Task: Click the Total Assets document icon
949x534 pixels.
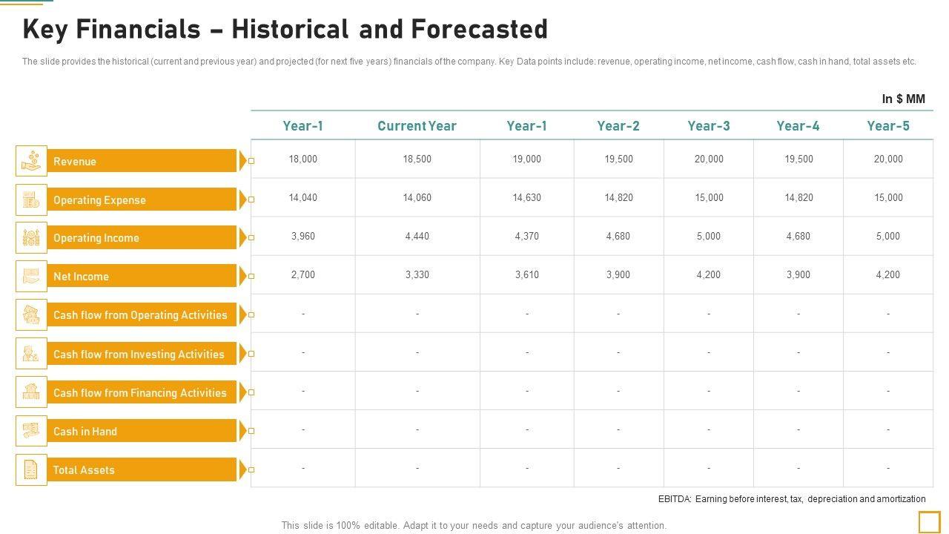Action: 31,469
